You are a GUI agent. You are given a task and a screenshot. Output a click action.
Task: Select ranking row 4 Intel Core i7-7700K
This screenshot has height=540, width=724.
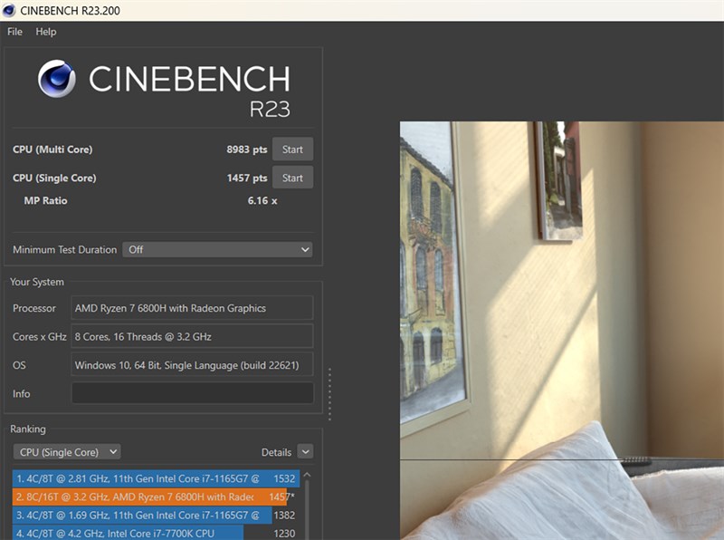(x=156, y=533)
